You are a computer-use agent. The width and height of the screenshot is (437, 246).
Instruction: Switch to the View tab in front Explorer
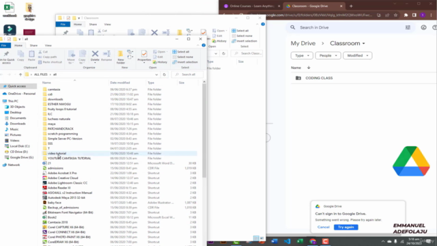point(48,45)
